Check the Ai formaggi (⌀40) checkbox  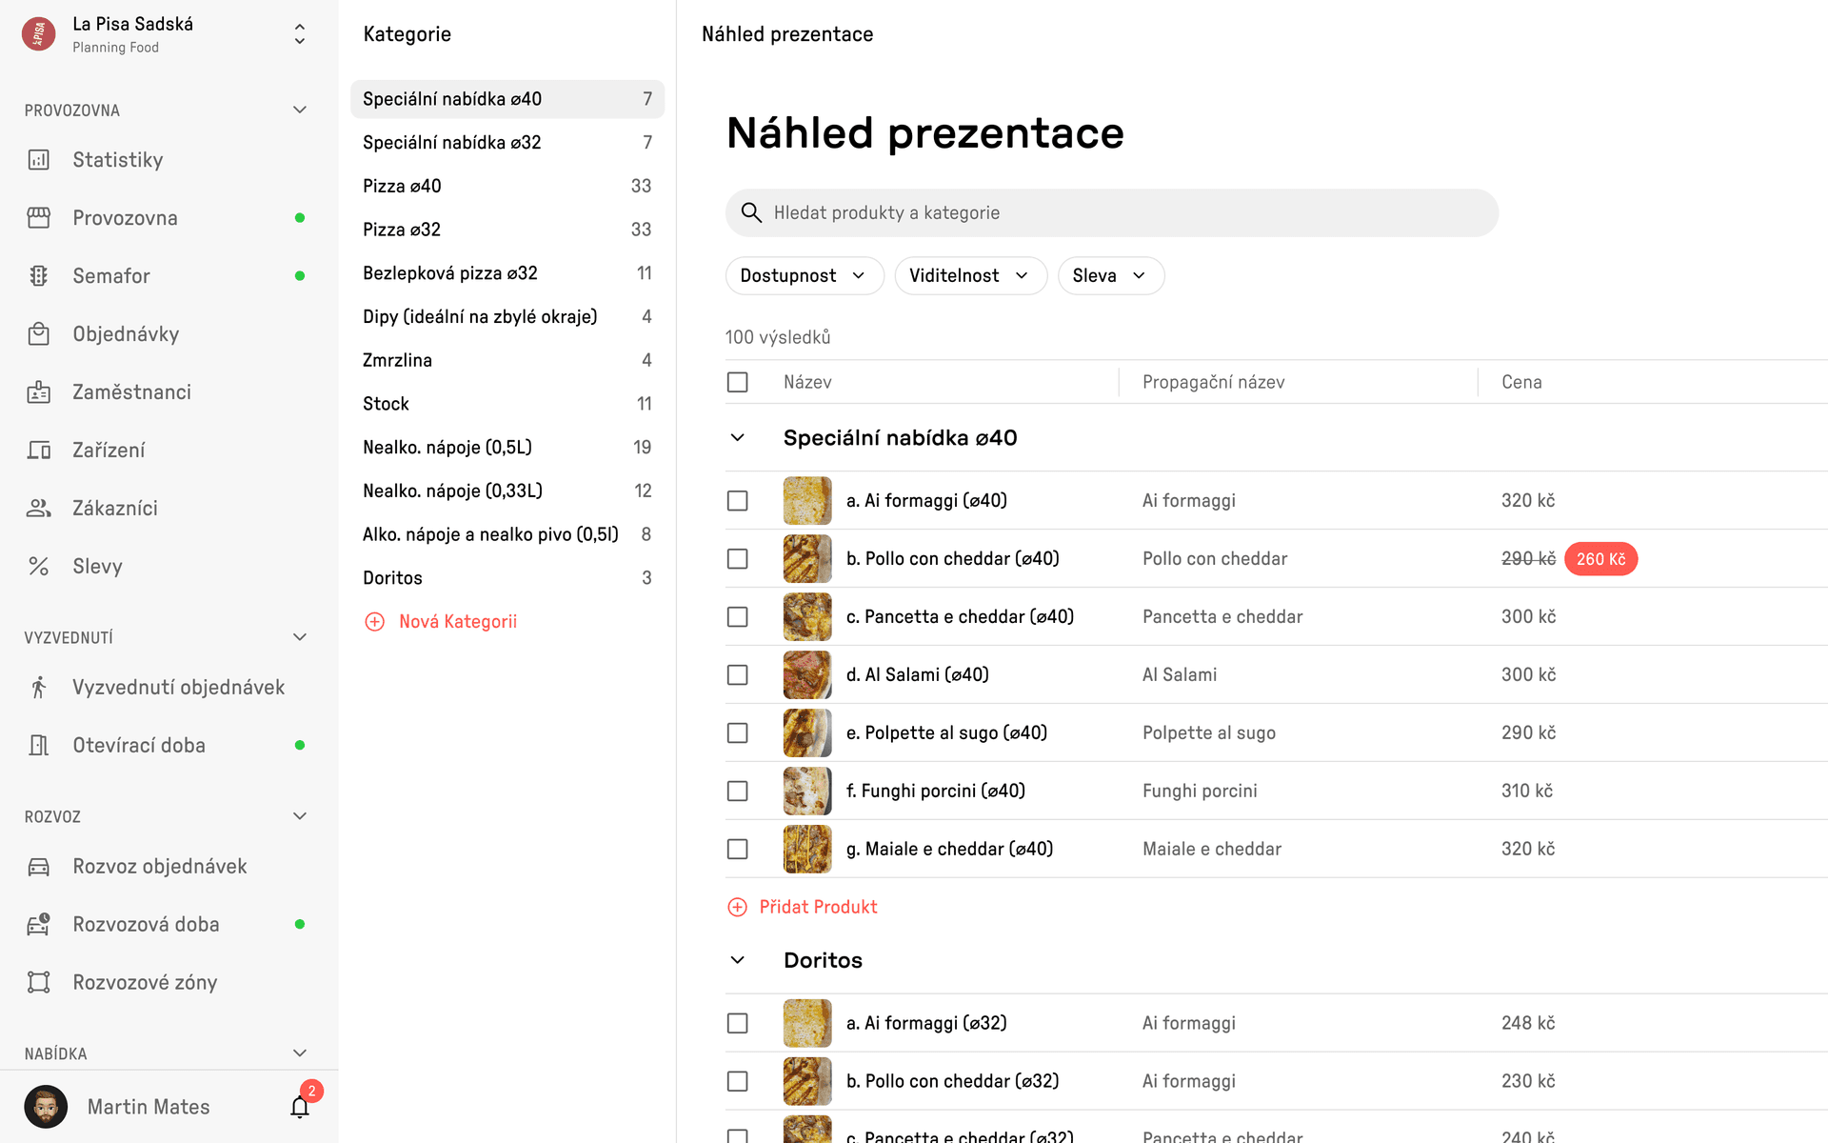click(738, 501)
